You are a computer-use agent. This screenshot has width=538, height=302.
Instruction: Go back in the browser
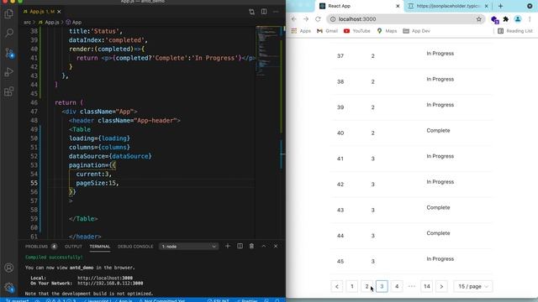293,19
